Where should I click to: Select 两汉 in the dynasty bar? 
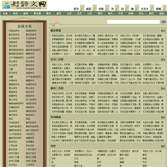15,13
